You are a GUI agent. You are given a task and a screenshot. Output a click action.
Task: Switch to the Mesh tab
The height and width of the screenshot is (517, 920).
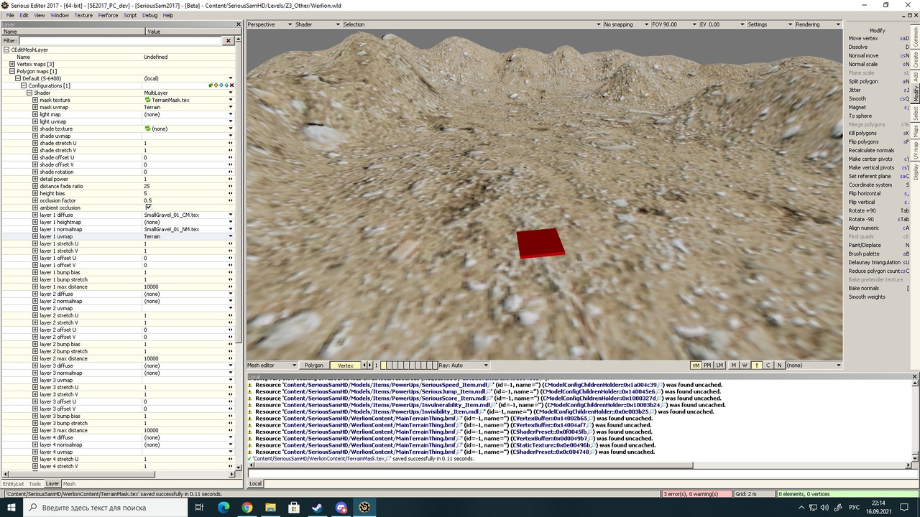[x=69, y=484]
